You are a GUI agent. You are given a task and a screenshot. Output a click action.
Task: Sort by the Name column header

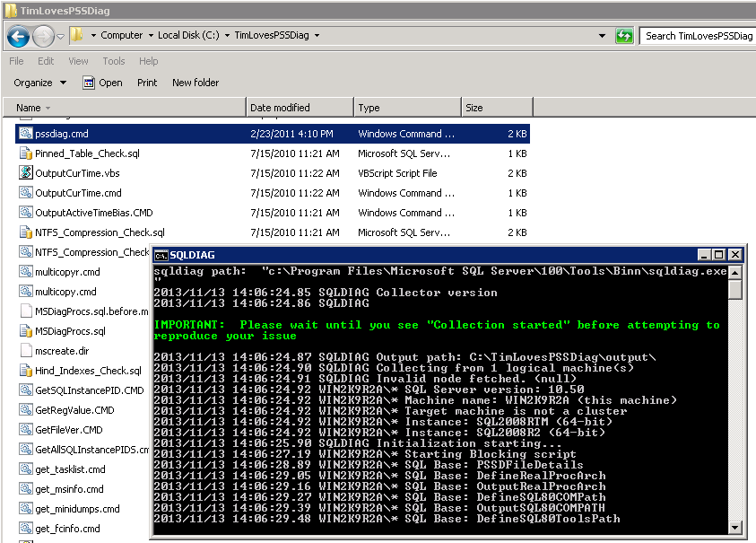click(125, 108)
